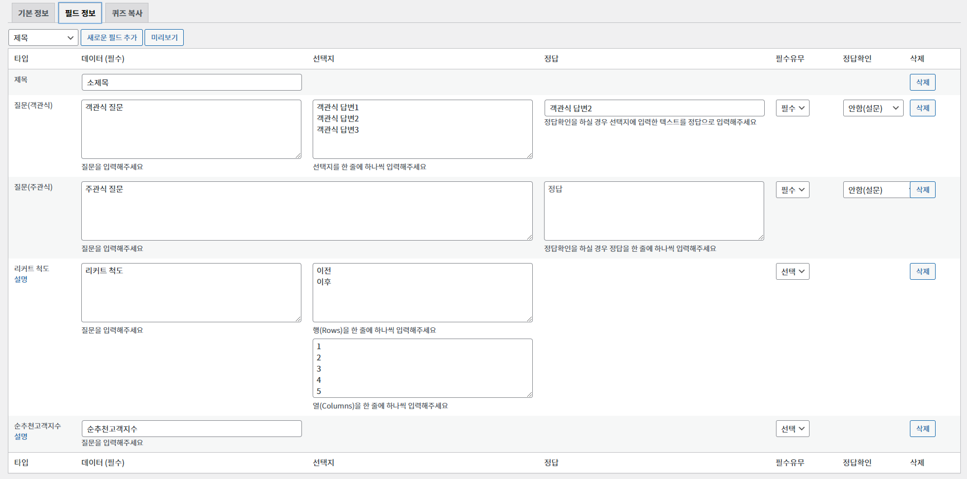Click the 순추천고객지수 input field
The image size is (967, 479).
pos(192,429)
